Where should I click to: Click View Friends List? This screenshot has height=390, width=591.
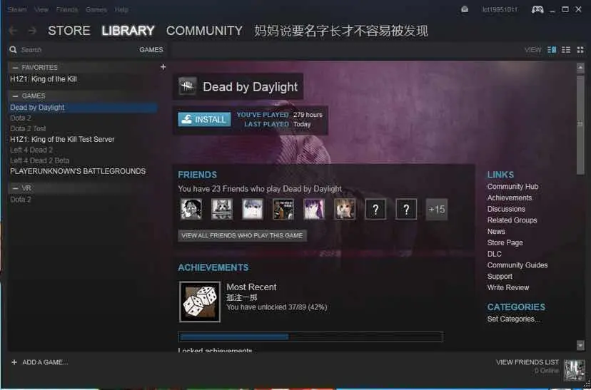point(527,362)
